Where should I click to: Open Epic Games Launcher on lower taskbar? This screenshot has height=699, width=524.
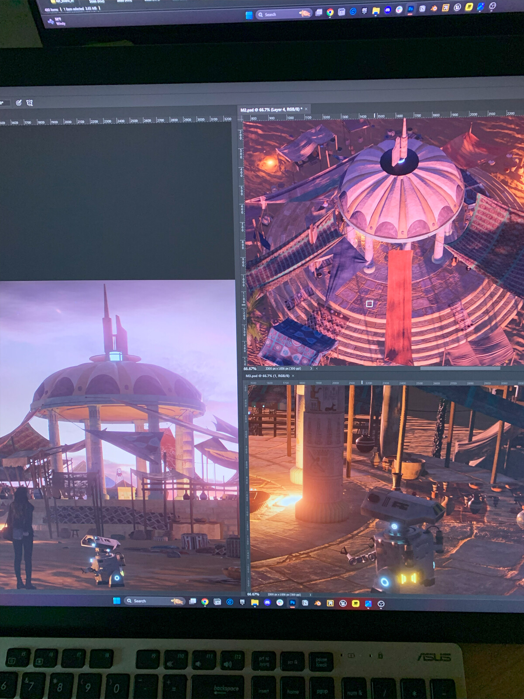[x=242, y=602]
